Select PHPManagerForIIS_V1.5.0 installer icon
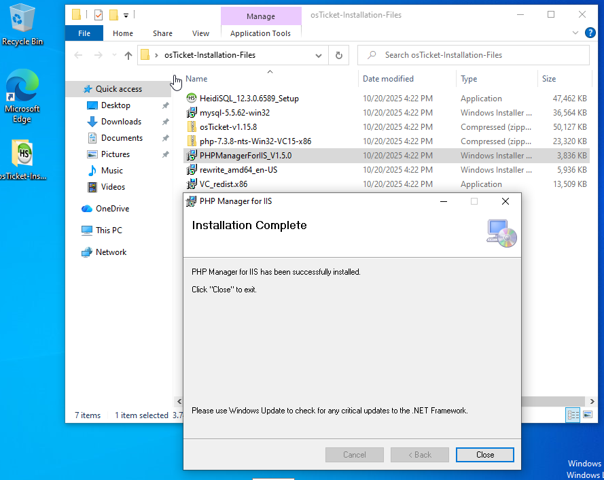The height and width of the screenshot is (480, 604). coord(192,156)
